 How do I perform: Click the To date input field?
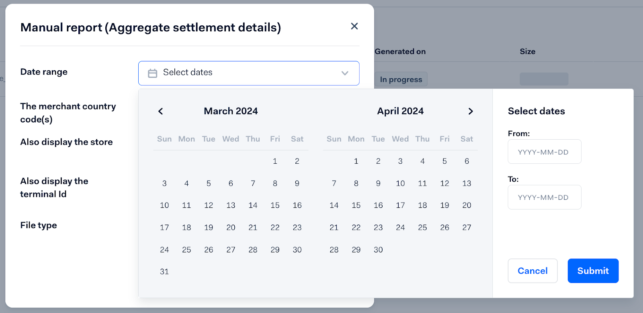pos(544,197)
